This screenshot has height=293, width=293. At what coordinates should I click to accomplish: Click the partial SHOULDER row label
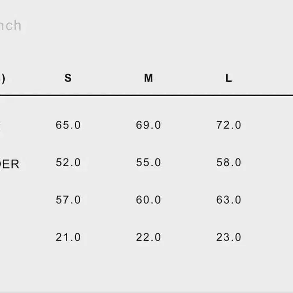(x=9, y=165)
